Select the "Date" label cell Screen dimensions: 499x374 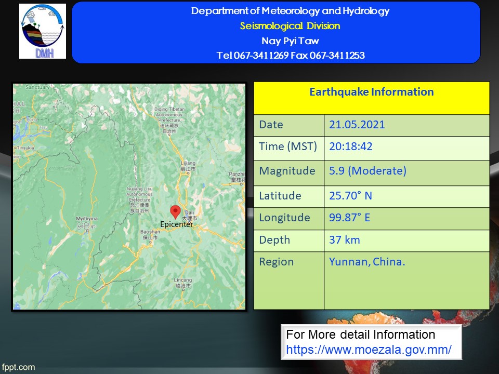coord(289,125)
